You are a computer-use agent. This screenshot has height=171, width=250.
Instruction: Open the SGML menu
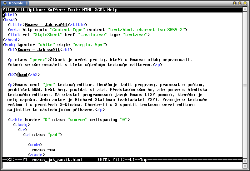point(100,10)
